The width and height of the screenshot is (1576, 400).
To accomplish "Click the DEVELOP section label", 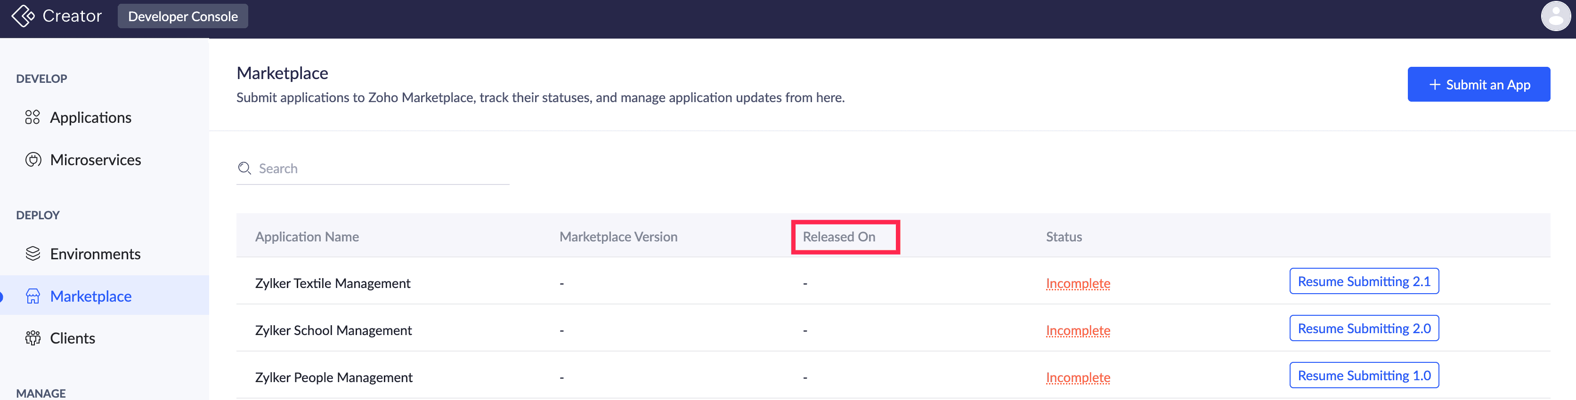I will pyautogui.click(x=41, y=79).
